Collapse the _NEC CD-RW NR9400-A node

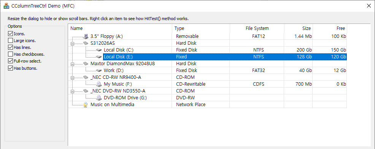[x=73, y=77]
